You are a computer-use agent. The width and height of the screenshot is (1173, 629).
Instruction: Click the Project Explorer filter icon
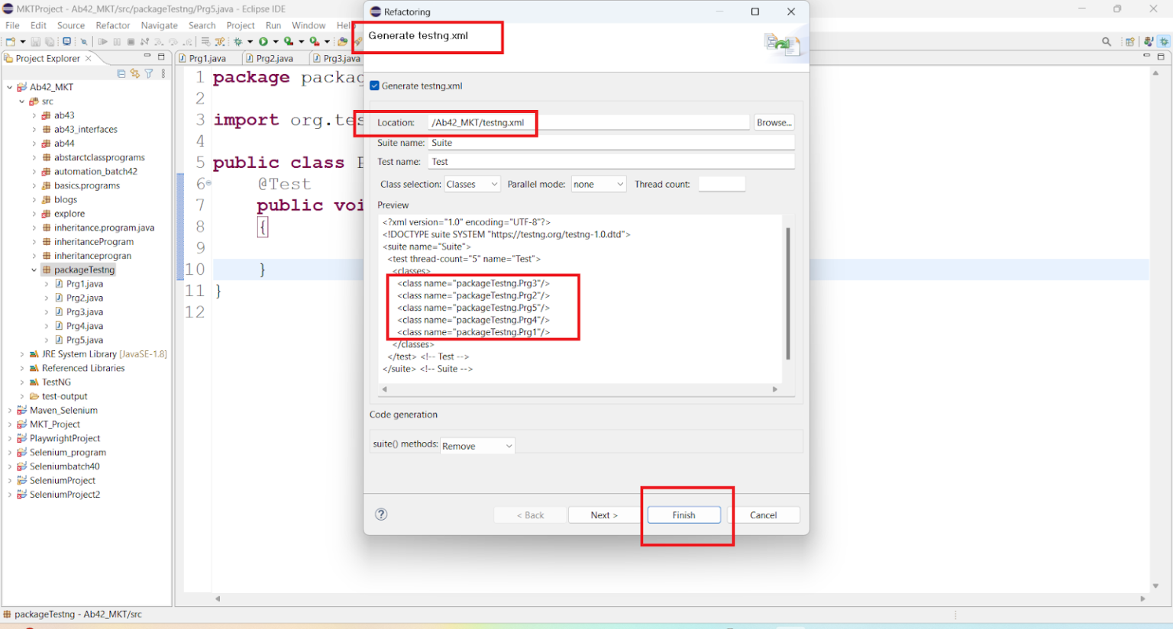pyautogui.click(x=149, y=73)
